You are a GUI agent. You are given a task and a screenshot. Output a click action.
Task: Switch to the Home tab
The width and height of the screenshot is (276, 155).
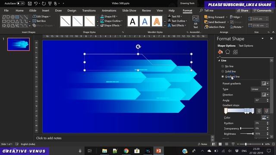click(19, 10)
